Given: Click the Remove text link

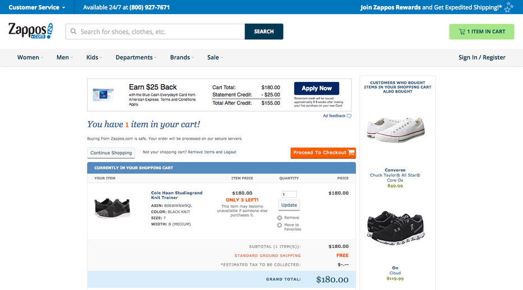Looking at the screenshot, I should [x=291, y=218].
